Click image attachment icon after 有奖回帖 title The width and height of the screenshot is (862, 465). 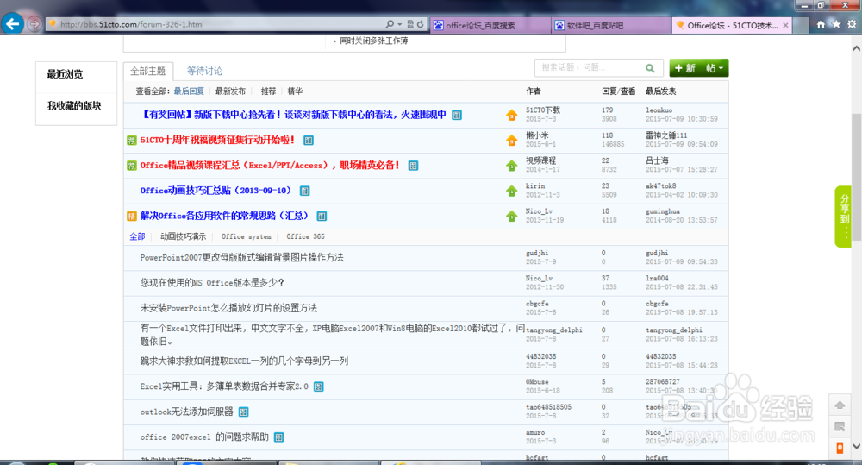click(457, 115)
